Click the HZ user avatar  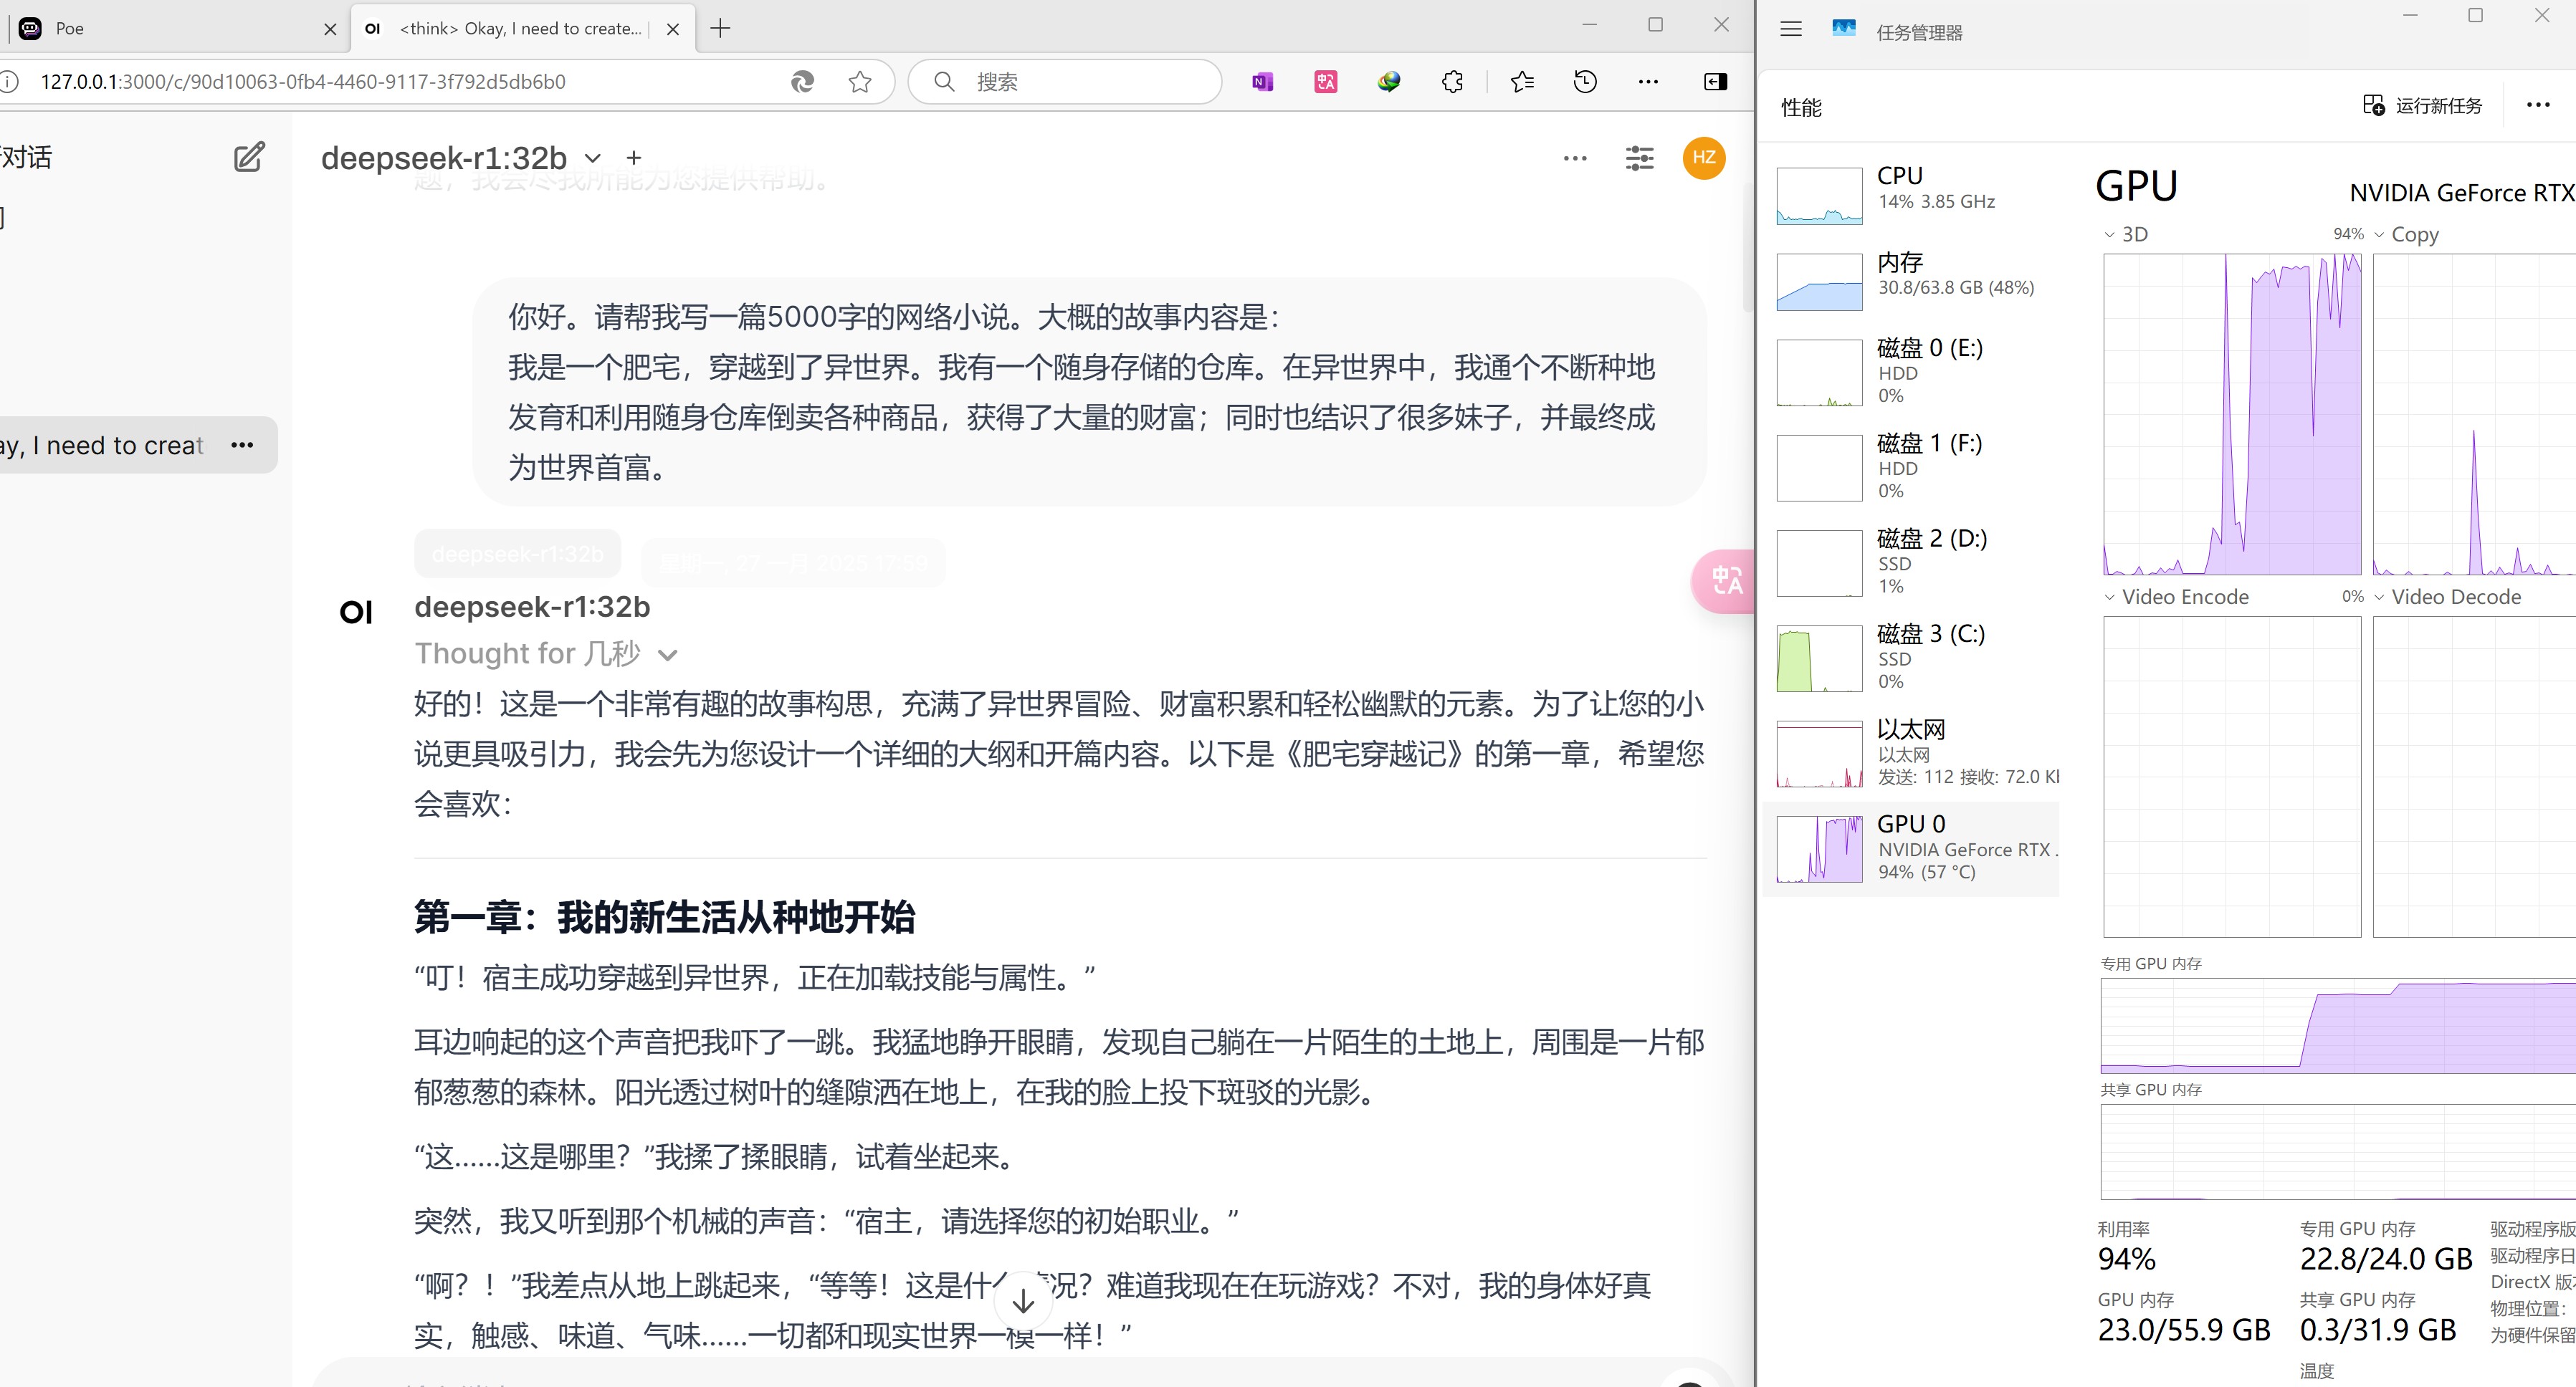point(1703,158)
